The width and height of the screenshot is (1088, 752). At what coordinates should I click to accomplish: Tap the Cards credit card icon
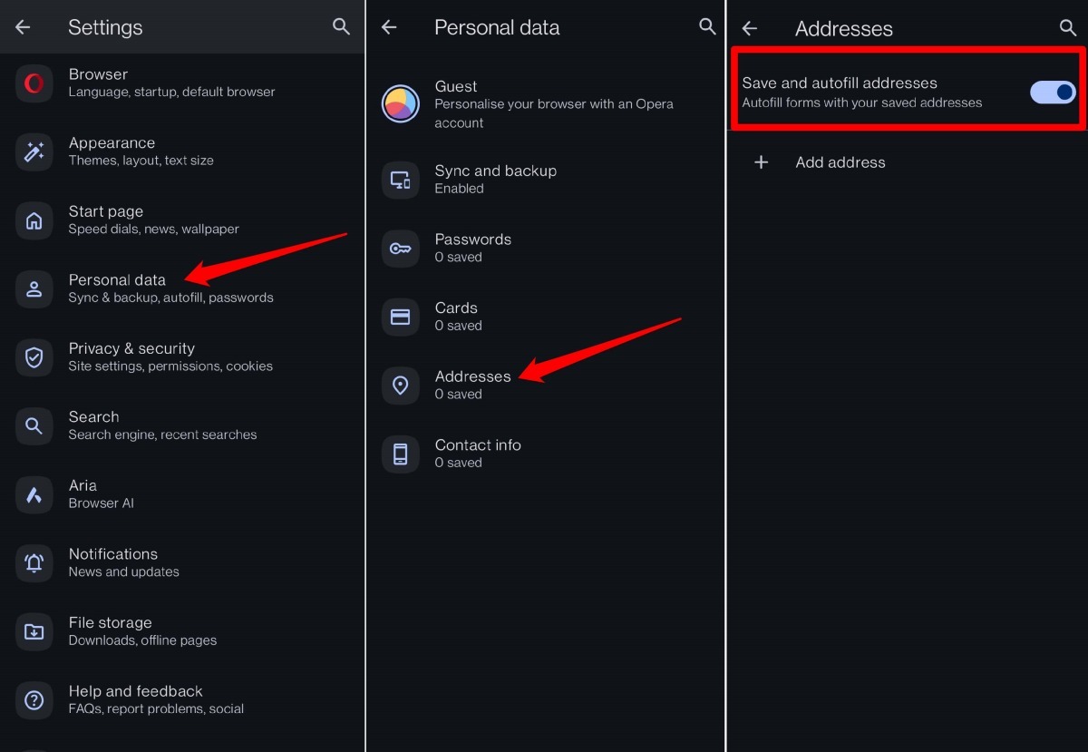(400, 317)
